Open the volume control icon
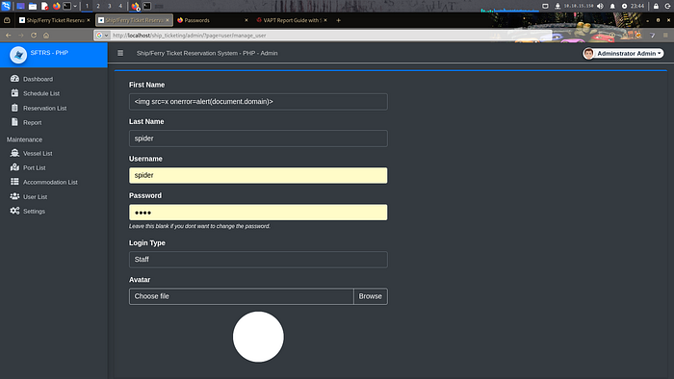This screenshot has width=674, height=379. pyautogui.click(x=601, y=6)
